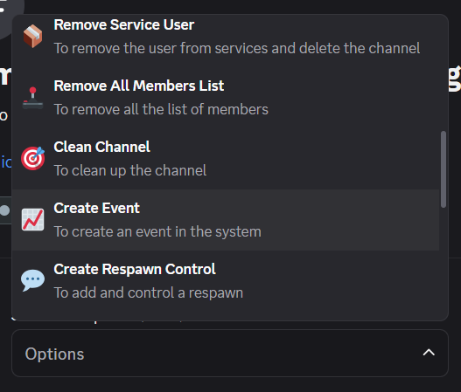This screenshot has width=461, height=392.
Task: Click the joystick icon beside Remove All Members List
Action: pyautogui.click(x=32, y=98)
